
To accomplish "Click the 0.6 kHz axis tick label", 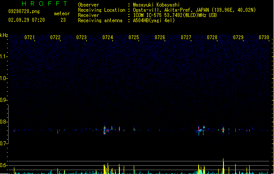I will pyautogui.click(x=3, y=165).
